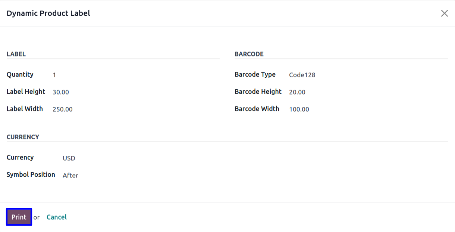Click the Dynamic Product Label title

[48, 13]
